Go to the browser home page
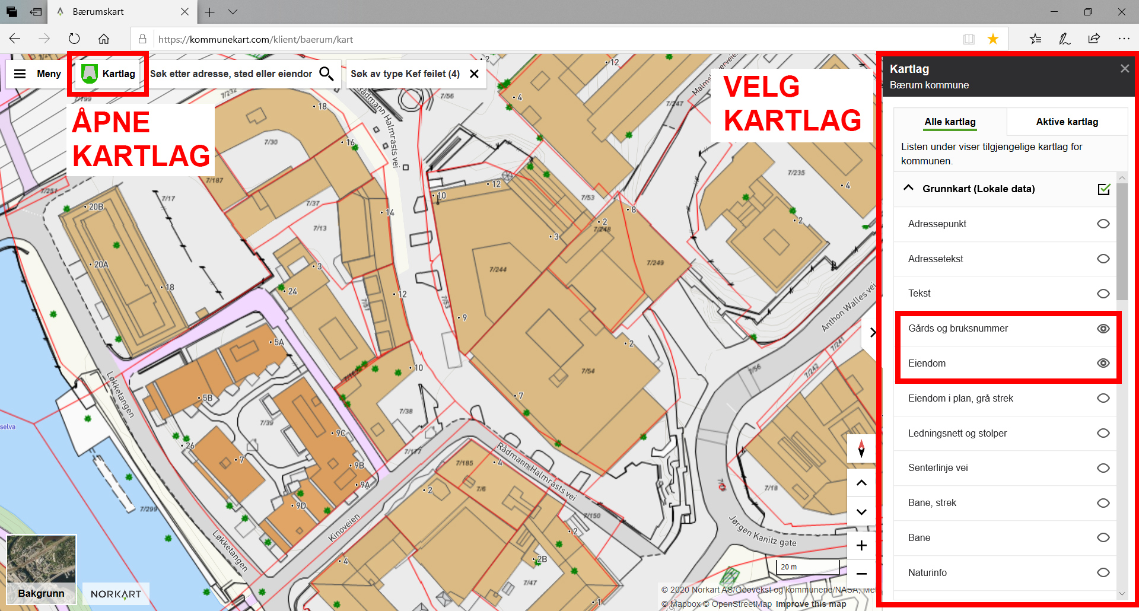Screen dimensions: 1139x611 [104, 39]
